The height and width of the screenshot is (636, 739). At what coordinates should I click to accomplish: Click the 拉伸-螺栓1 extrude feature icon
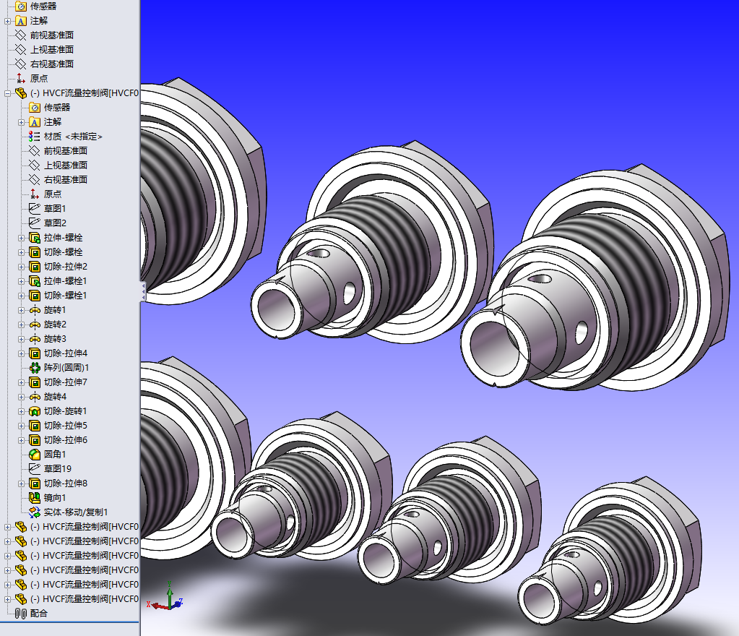(35, 281)
